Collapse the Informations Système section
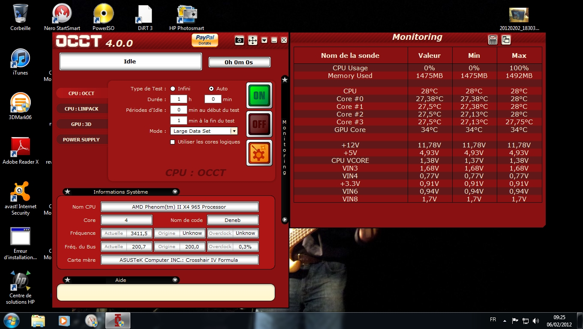 (175, 192)
